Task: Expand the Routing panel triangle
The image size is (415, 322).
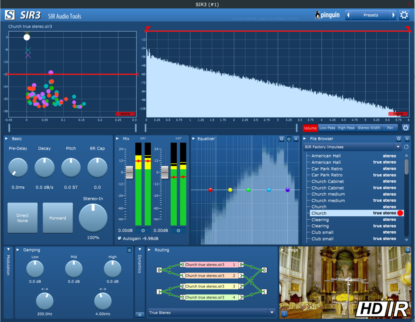Action: (x=149, y=250)
